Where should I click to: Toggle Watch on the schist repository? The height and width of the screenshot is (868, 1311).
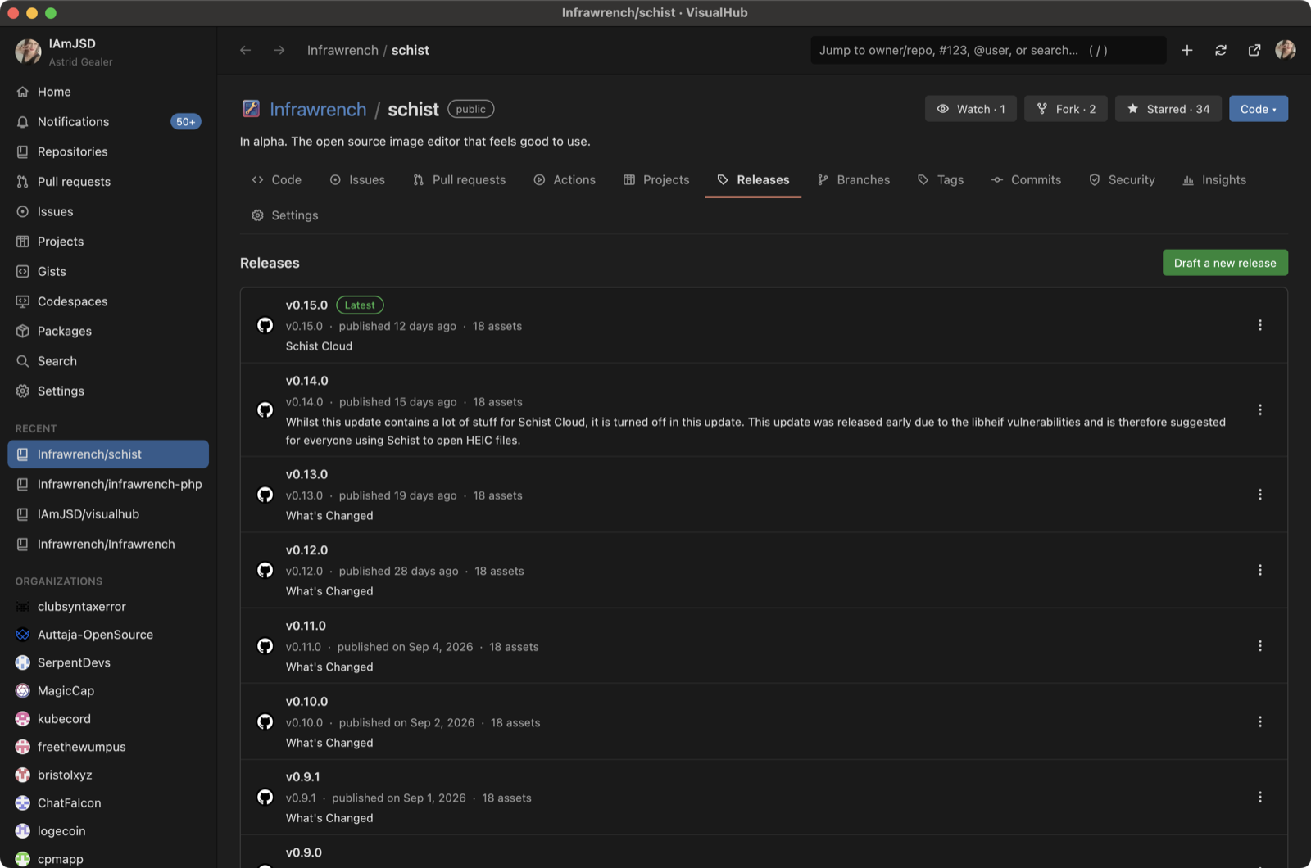pyautogui.click(x=971, y=109)
